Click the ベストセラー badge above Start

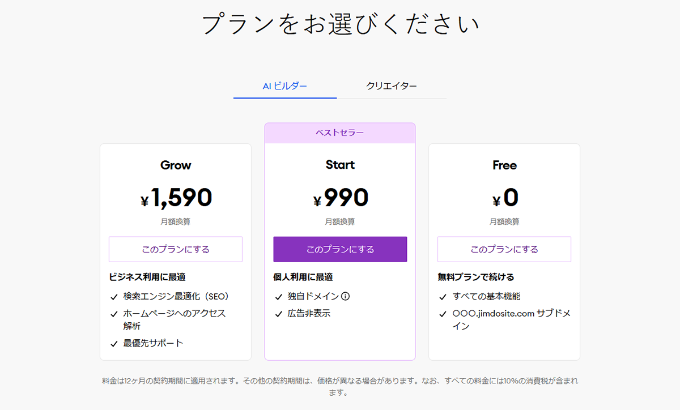pyautogui.click(x=340, y=133)
